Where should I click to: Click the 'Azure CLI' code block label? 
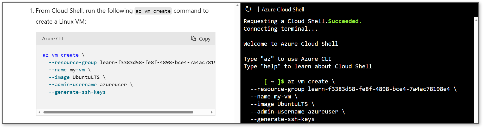click(x=53, y=39)
